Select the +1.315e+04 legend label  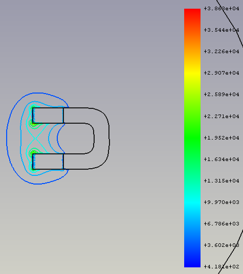click(222, 180)
